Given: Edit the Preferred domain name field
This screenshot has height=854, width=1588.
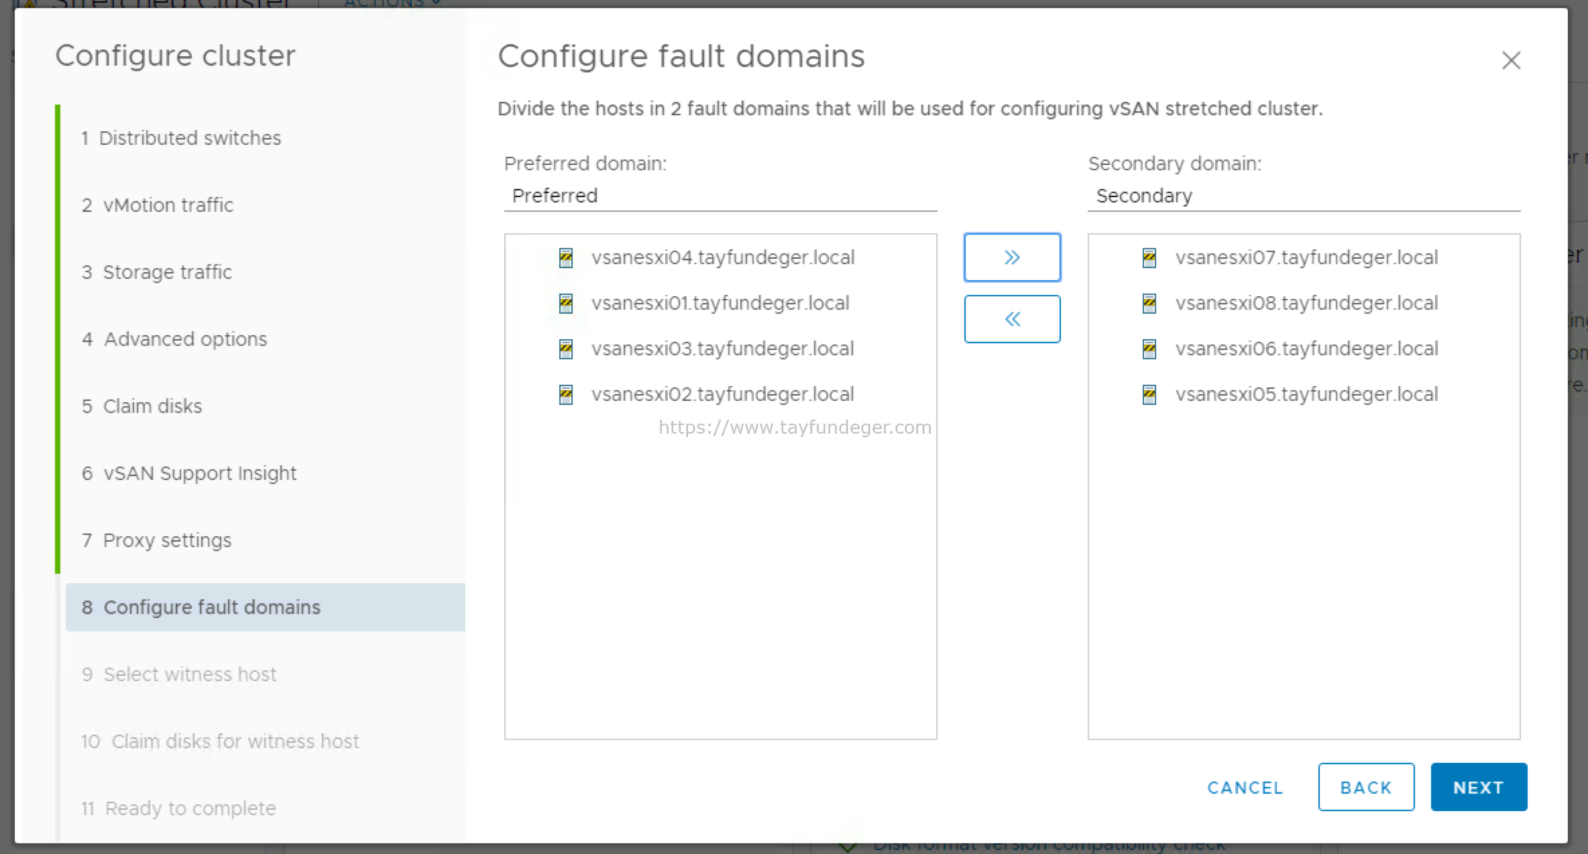Looking at the screenshot, I should (x=720, y=196).
